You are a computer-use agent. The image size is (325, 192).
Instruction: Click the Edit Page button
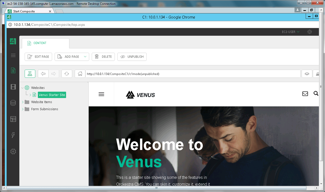[x=38, y=57]
